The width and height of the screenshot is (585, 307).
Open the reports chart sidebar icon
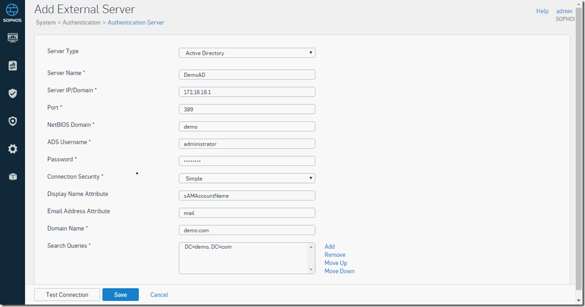click(13, 66)
